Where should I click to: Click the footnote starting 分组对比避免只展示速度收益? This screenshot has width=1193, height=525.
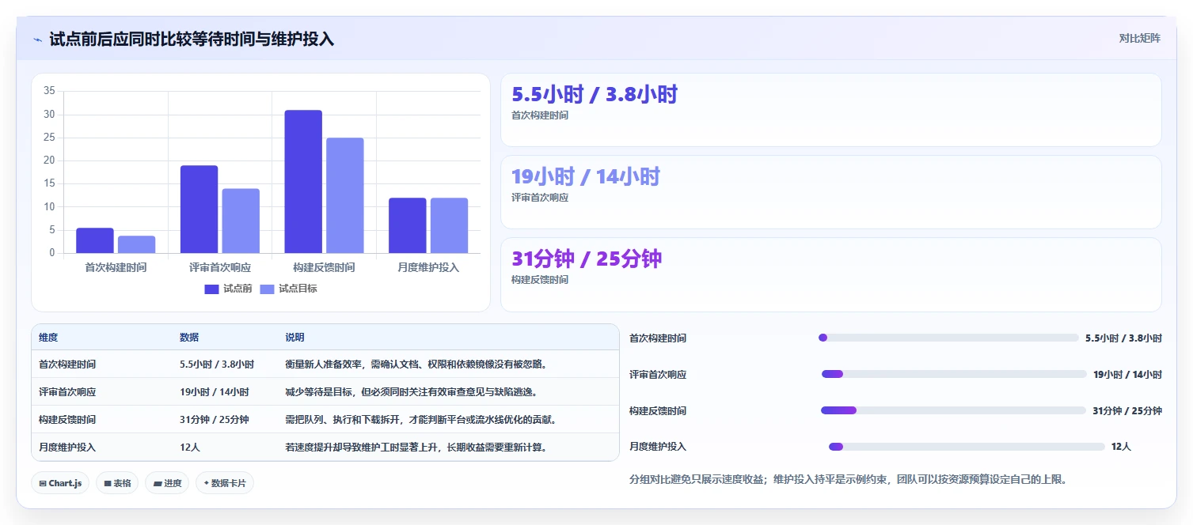click(x=848, y=479)
